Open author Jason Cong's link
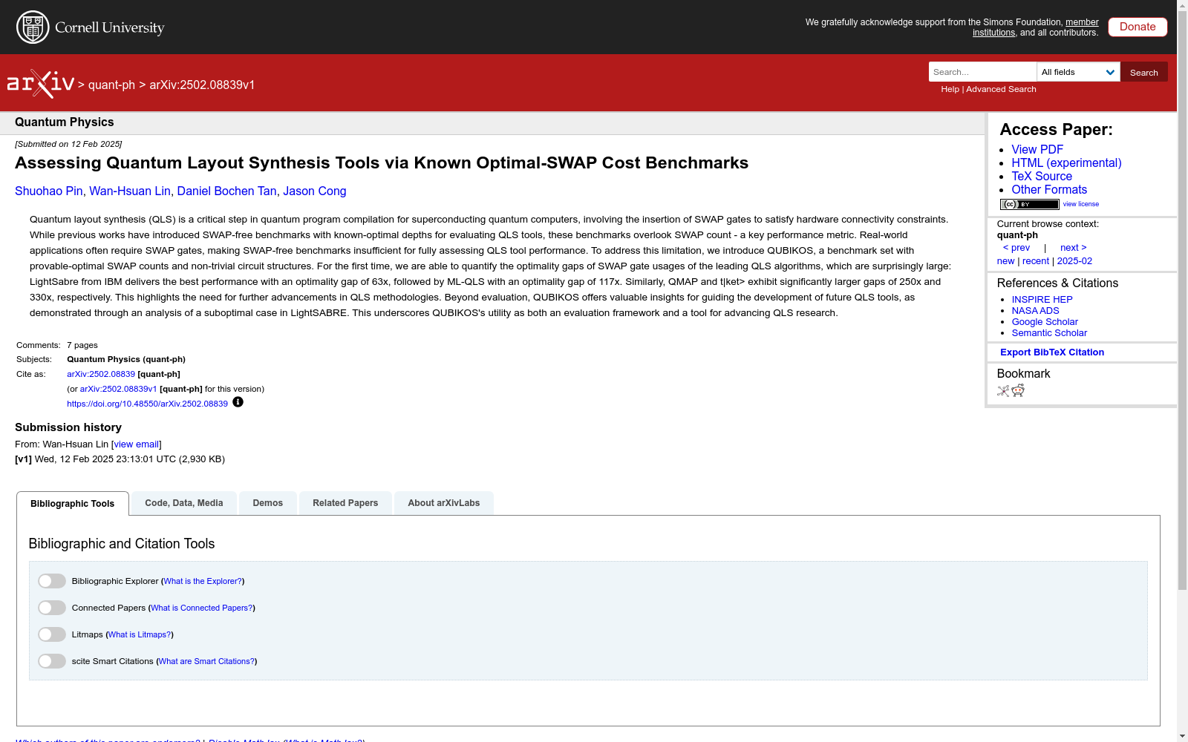Screen dimensions: 1188x742 315,191
